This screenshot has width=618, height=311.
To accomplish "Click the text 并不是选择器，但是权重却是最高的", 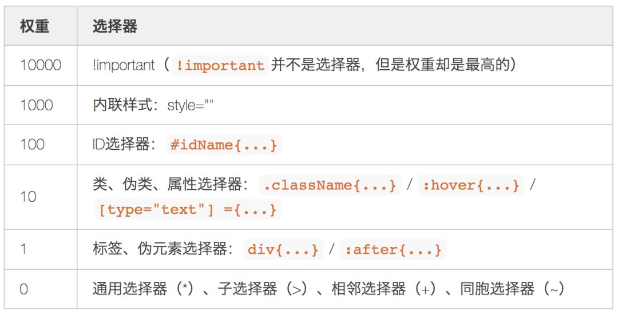I will tap(394, 65).
